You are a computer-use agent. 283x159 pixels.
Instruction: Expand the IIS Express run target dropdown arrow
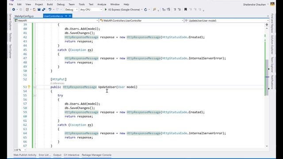[x=141, y=10]
